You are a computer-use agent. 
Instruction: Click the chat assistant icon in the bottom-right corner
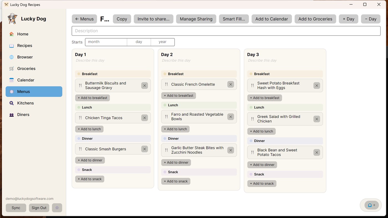tap(372, 205)
